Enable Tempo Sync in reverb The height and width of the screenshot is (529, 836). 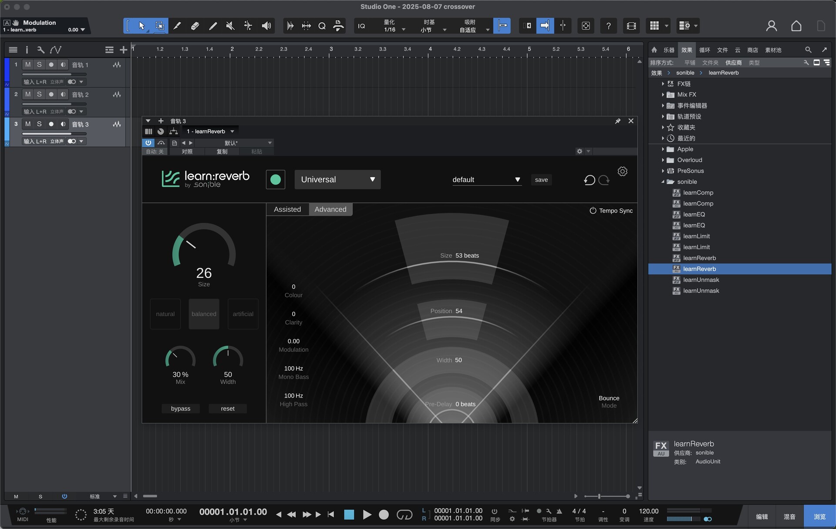[x=611, y=211]
